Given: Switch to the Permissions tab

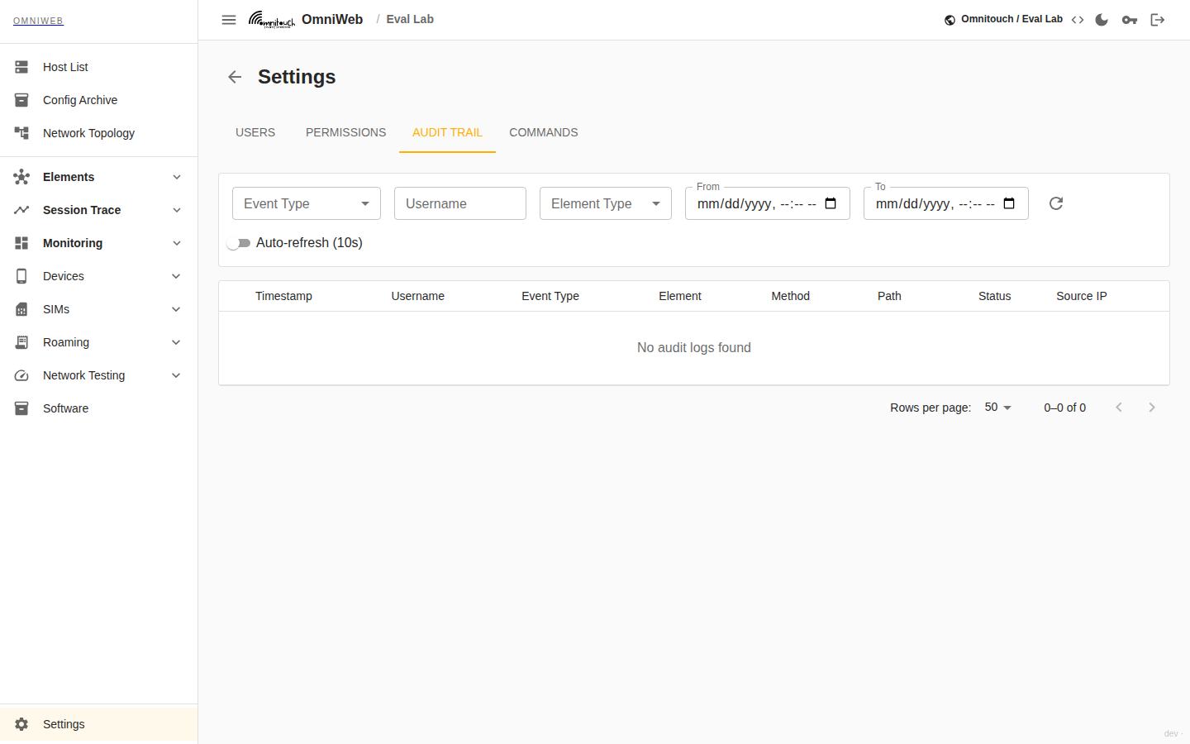Looking at the screenshot, I should click(345, 132).
